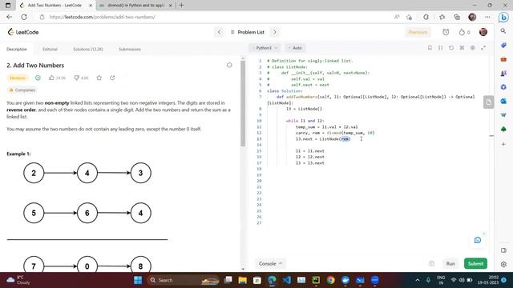Click the Run button
The width and height of the screenshot is (513, 288).
coord(450,263)
